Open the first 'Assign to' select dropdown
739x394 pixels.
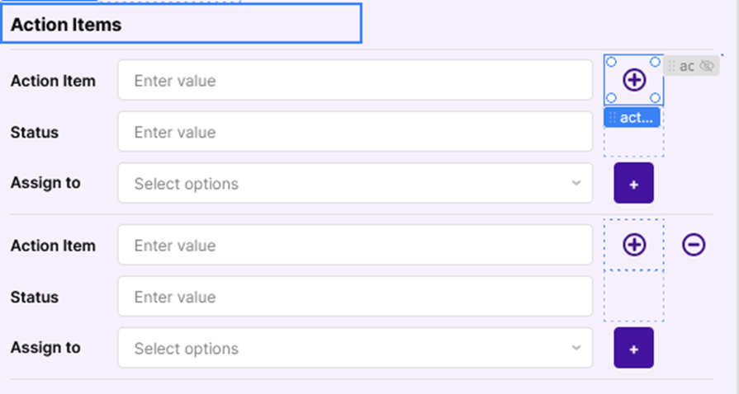(x=355, y=183)
